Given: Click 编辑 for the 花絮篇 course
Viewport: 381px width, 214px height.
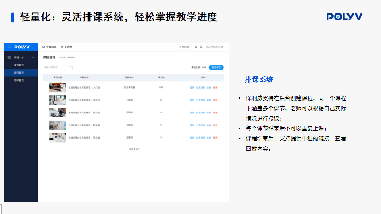Looking at the screenshot, I should pyautogui.click(x=209, y=138).
